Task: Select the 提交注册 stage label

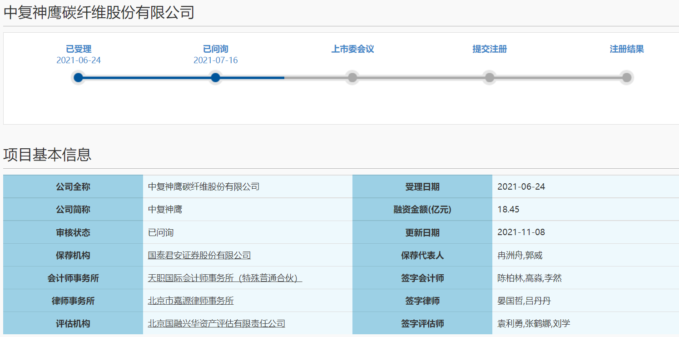Action: [490, 49]
